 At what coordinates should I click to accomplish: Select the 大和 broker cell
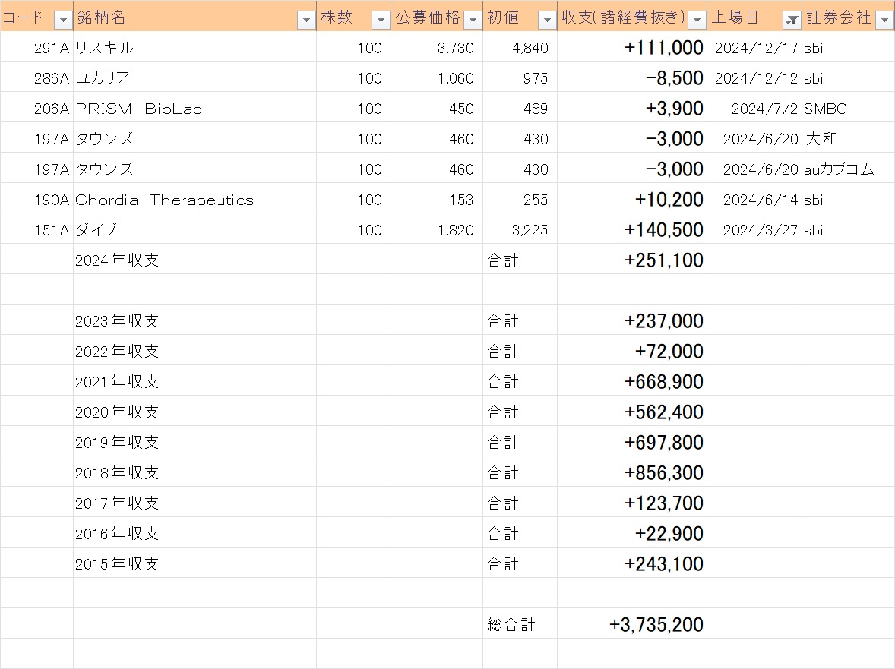tap(848, 137)
